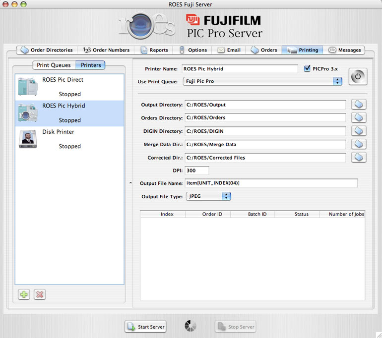
Task: Zoom the window with the green button
Action: (x=23, y=4)
